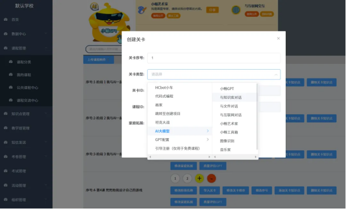This screenshot has width=346, height=209.
Task: Expand the 组织管理 sidebar chevron
Action: click(x=46, y=199)
